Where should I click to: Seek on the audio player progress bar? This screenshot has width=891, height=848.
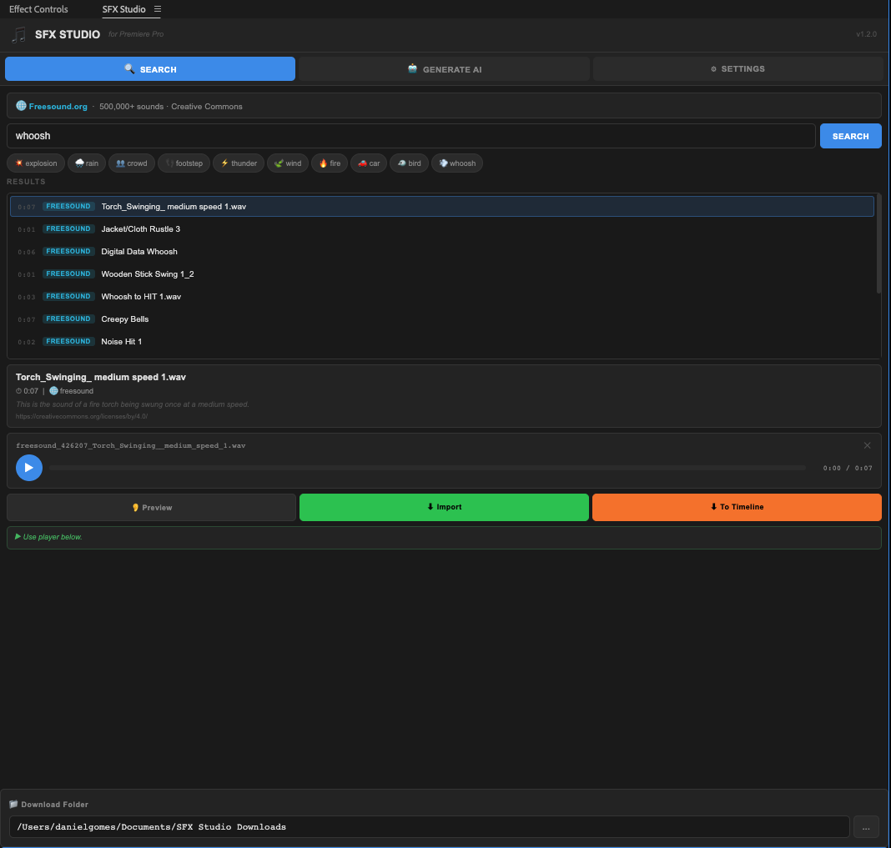(x=427, y=468)
